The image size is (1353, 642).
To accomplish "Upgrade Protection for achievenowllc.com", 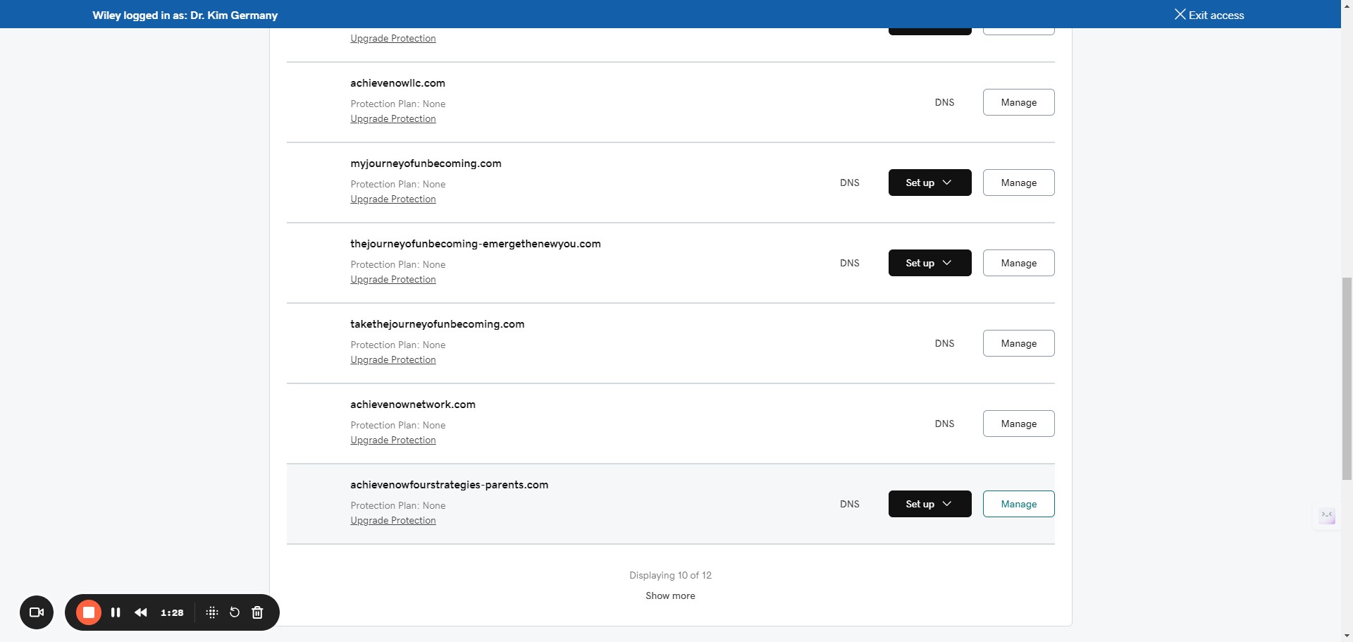I will (393, 119).
